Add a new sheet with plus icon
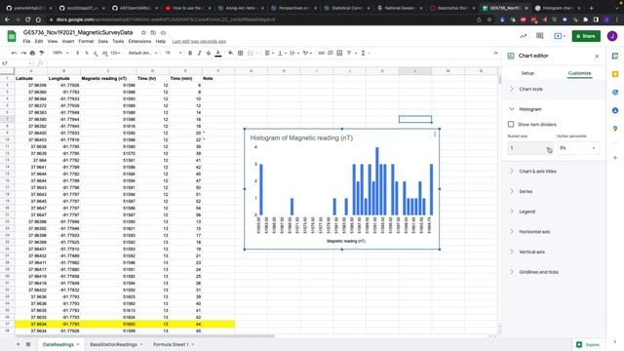 click(18, 344)
